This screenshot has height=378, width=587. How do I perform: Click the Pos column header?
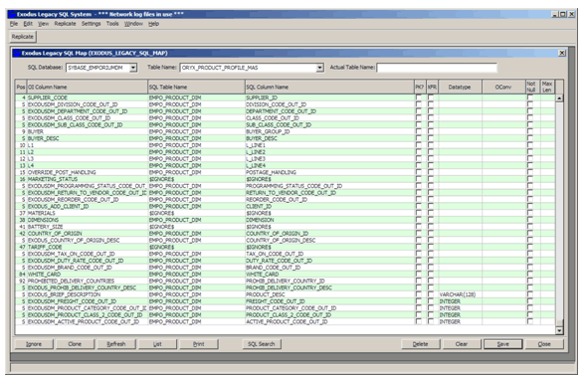(x=21, y=87)
